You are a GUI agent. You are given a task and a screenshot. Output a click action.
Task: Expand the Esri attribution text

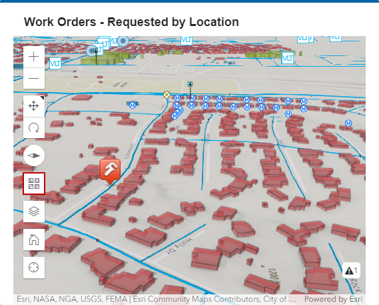click(x=157, y=299)
